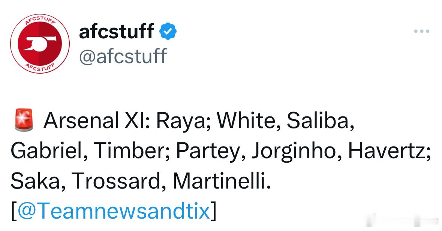Click the blue verified checkmark badge
The image size is (442, 231).
[x=168, y=31]
